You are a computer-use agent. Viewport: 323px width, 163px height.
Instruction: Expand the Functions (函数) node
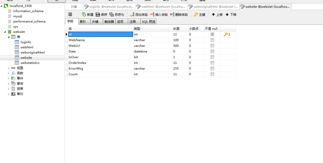pos(9,73)
